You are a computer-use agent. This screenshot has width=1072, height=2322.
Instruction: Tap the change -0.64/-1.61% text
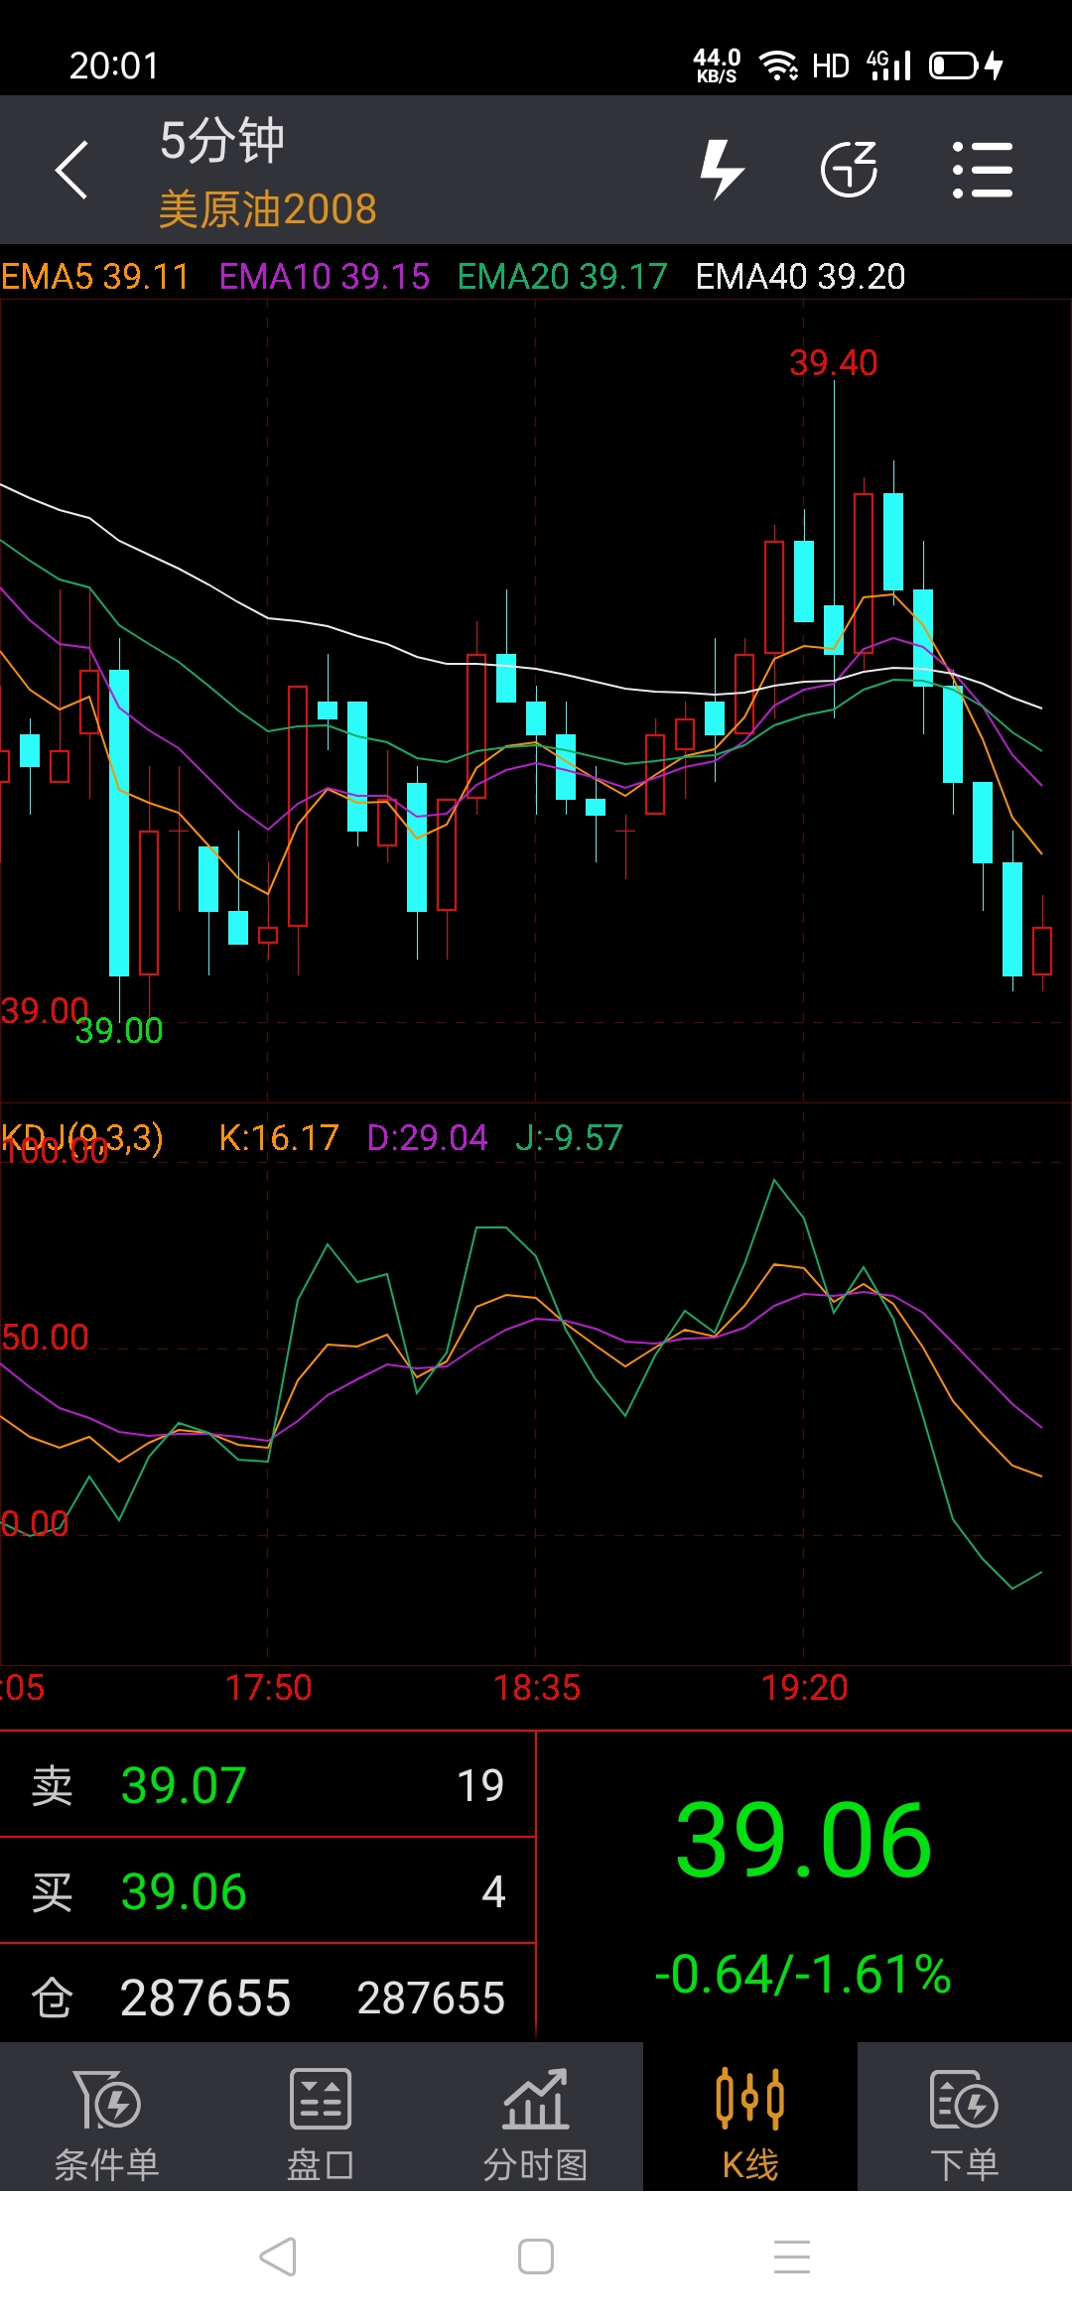[x=803, y=1974]
